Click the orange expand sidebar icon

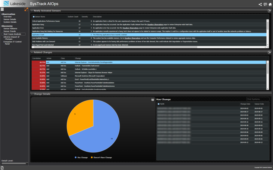click(x=26, y=9)
